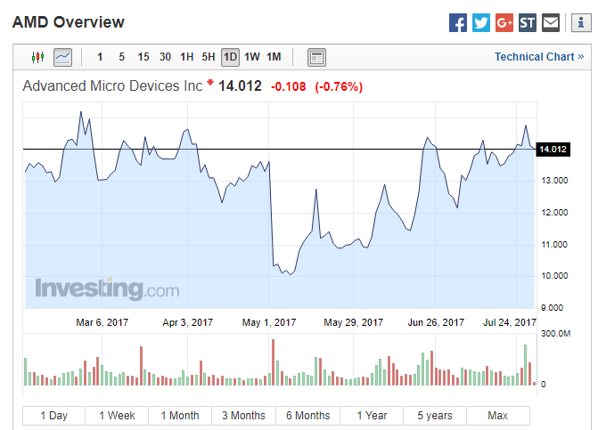The image size is (598, 430).
Task: Choose the 30 minute interval
Action: click(165, 57)
